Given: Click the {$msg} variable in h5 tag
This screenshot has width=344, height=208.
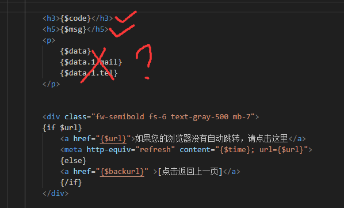Looking at the screenshot, I should pyautogui.click(x=73, y=29).
